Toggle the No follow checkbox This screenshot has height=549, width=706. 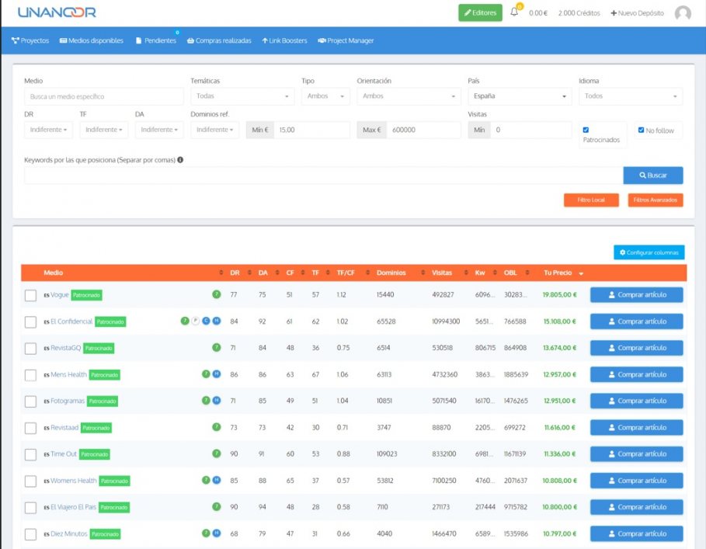tap(642, 130)
